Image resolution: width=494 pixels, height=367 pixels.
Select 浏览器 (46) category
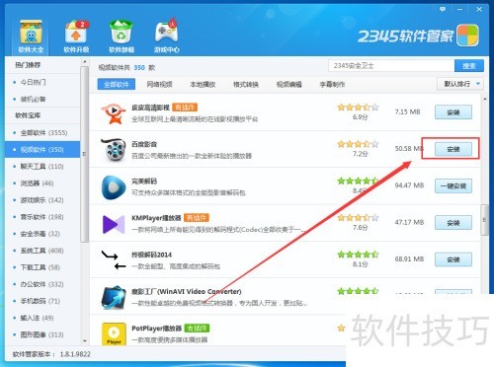(42, 183)
